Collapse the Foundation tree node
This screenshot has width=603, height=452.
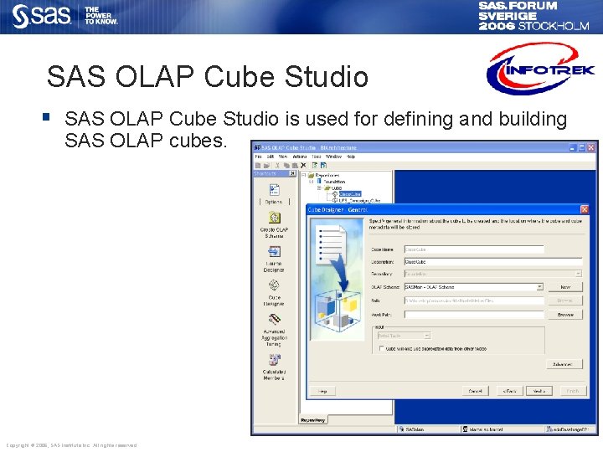click(x=312, y=182)
